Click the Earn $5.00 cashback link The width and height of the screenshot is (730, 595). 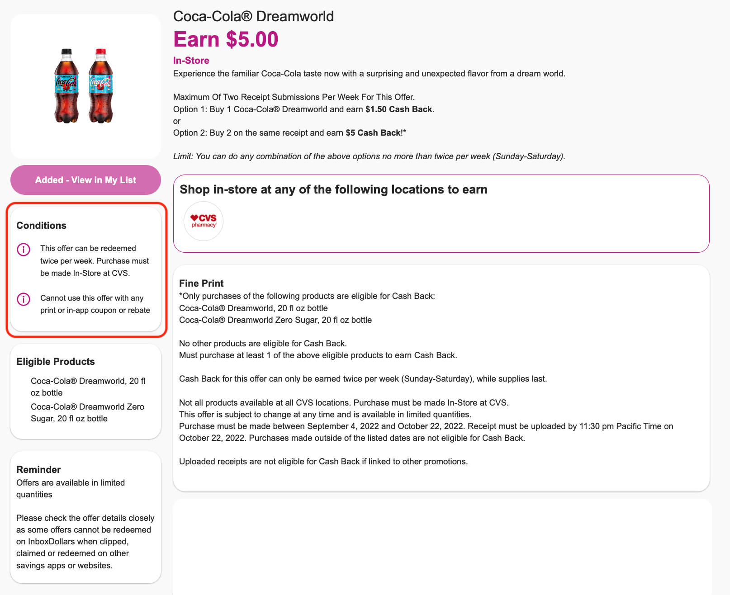coord(226,39)
